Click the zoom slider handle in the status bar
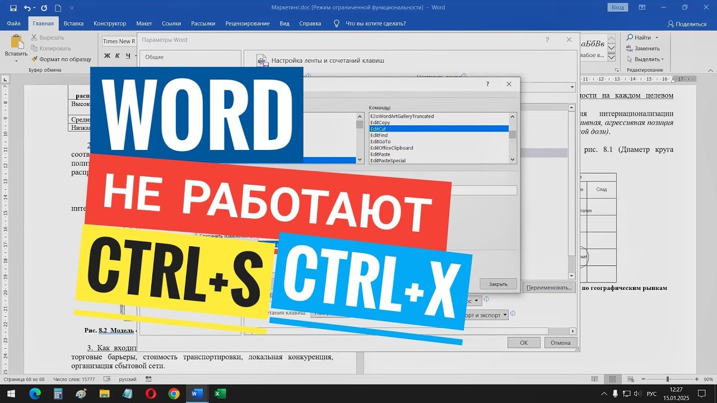This screenshot has height=403, width=717. tap(668, 379)
